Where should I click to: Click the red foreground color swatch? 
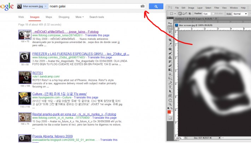[x=169, y=112]
